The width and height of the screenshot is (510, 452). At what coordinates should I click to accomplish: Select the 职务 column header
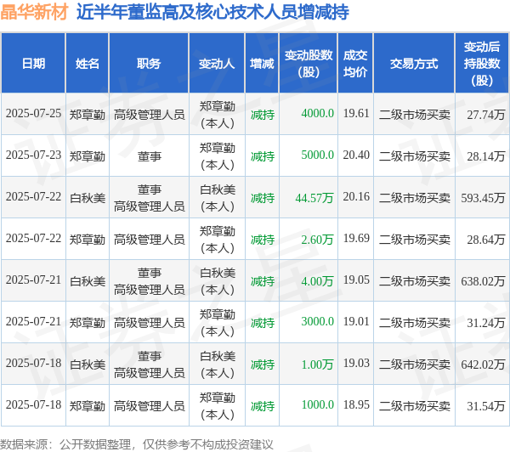pos(149,64)
